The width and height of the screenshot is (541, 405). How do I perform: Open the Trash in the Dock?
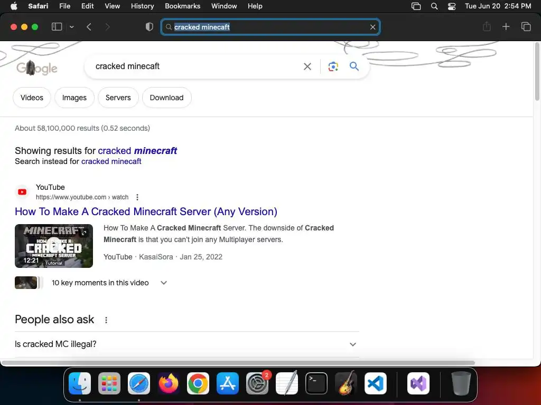[461, 383]
